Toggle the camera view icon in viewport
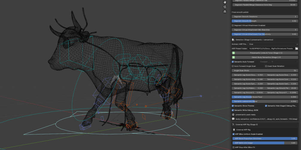Screen dimensions: 301x150 [x=225, y=7]
